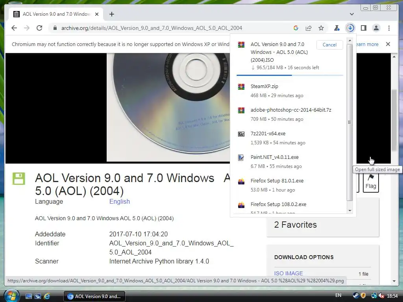Viewport: 403px width, 302px height.
Task: Click the Firefox Setup 108.0.2 icon
Action: (241, 205)
